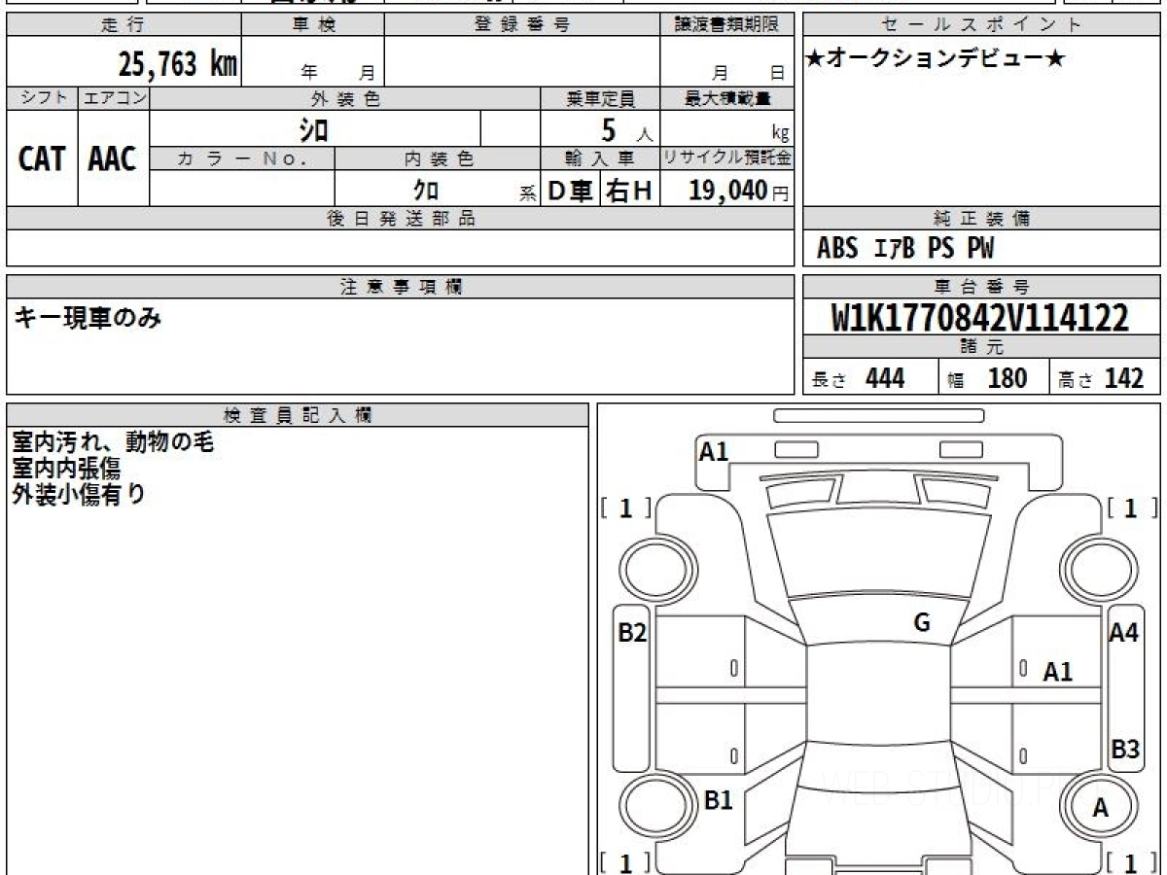Click the ★オークションデビュー★ sales point text
The image size is (1167, 875).
[x=936, y=59]
